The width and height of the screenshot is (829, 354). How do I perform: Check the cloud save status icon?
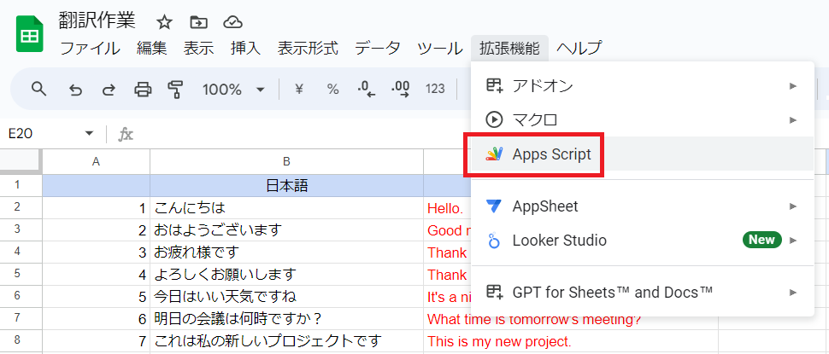pos(232,22)
